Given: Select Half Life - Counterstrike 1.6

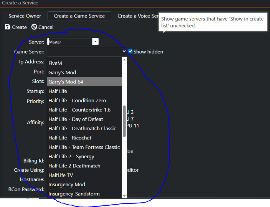Looking at the screenshot, I should [x=79, y=110].
